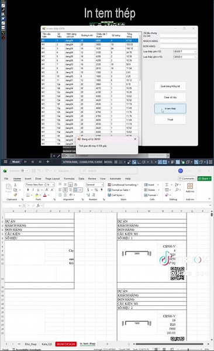Viewport: 214px width, 351px height.
Task: Click the Undo arrow in Excel
Action: pos(39,171)
